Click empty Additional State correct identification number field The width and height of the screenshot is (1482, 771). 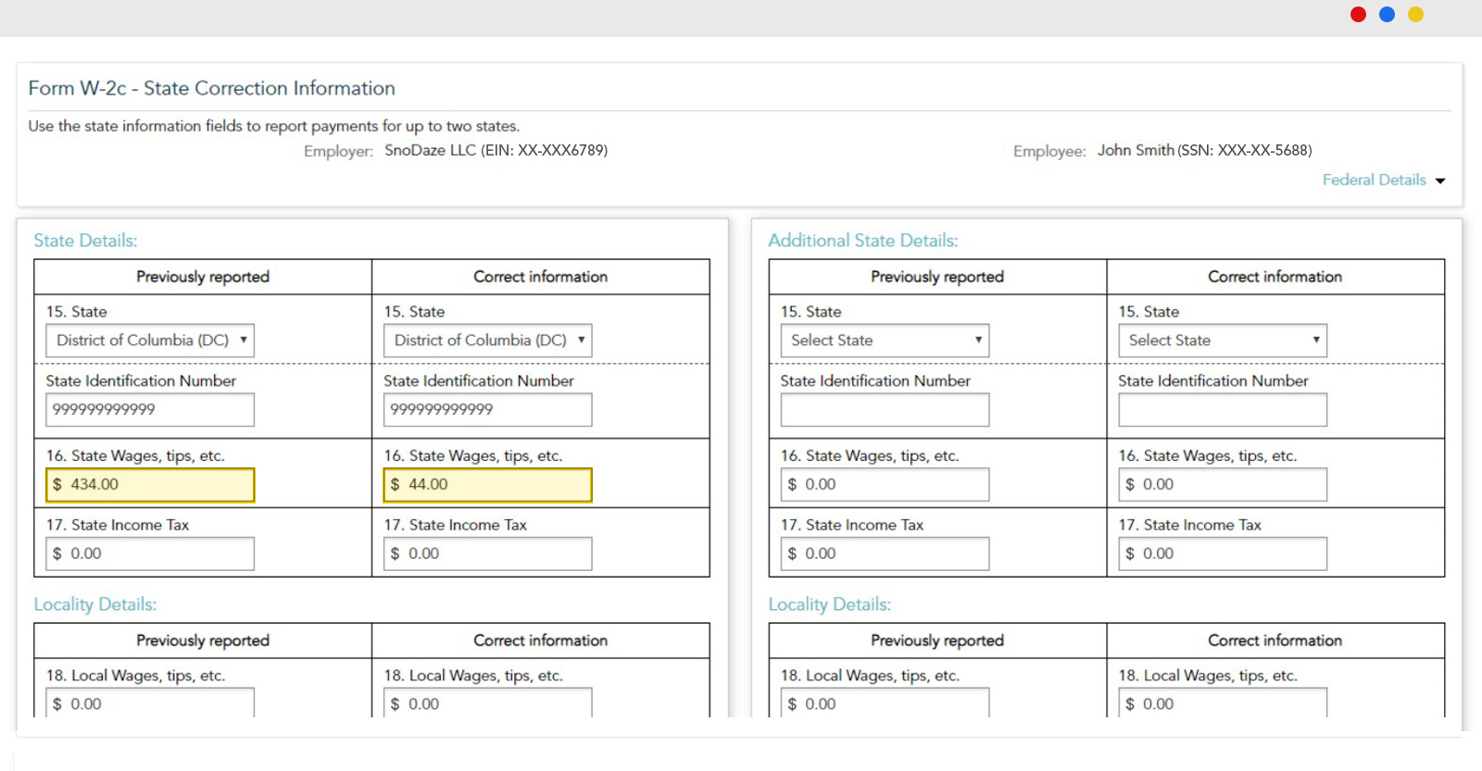(x=1222, y=410)
